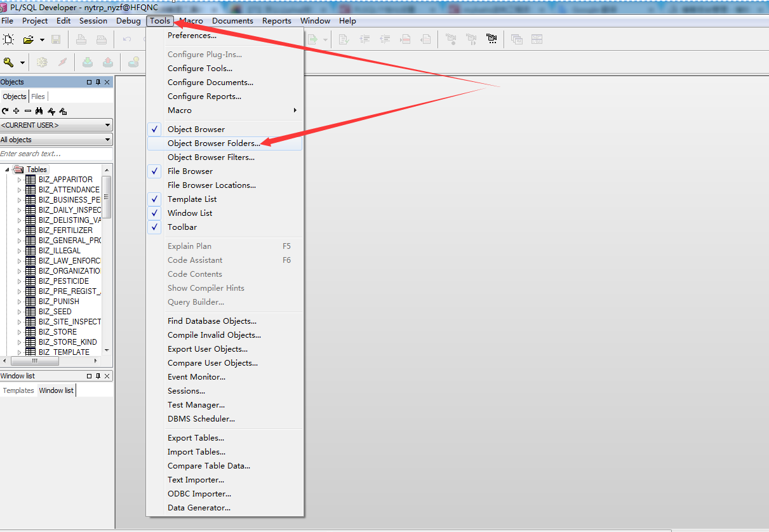Viewport: 769px width, 532px height.
Task: Click the tile windows toolbar icon
Action: coord(537,39)
